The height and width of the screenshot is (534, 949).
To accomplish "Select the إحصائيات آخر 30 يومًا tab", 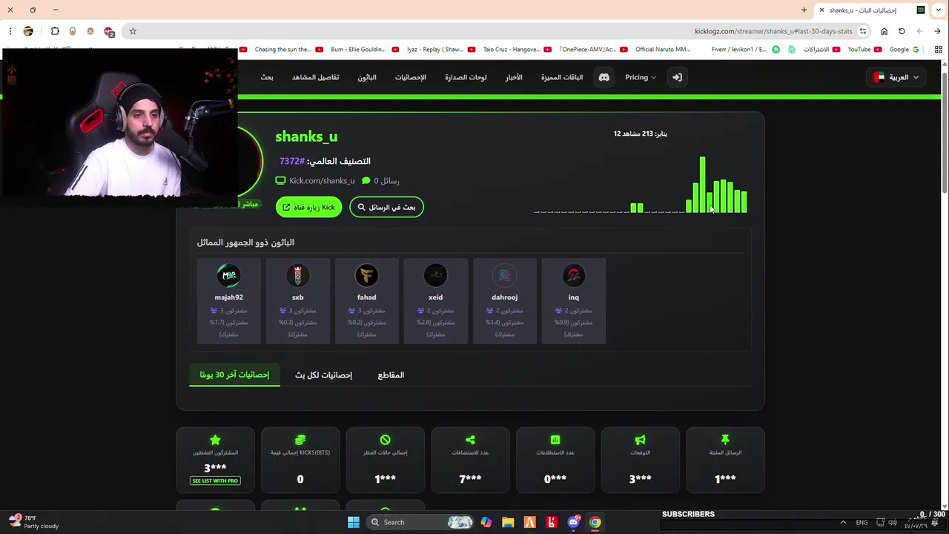I will point(234,375).
